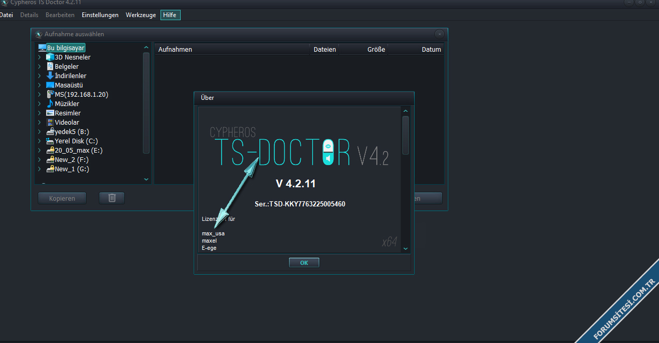Click the İndirilenler download arrow icon
This screenshot has width=659, height=343.
(50, 76)
